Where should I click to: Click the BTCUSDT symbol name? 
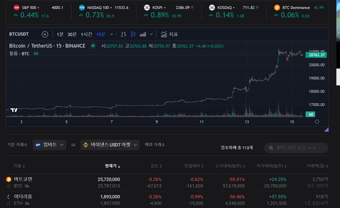click(x=19, y=34)
